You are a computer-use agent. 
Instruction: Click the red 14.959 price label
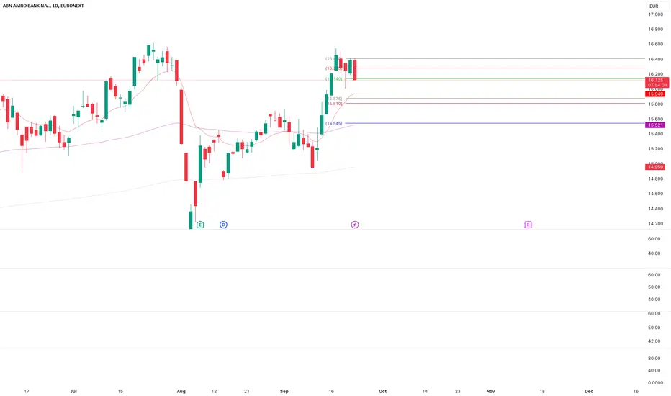tap(655, 167)
